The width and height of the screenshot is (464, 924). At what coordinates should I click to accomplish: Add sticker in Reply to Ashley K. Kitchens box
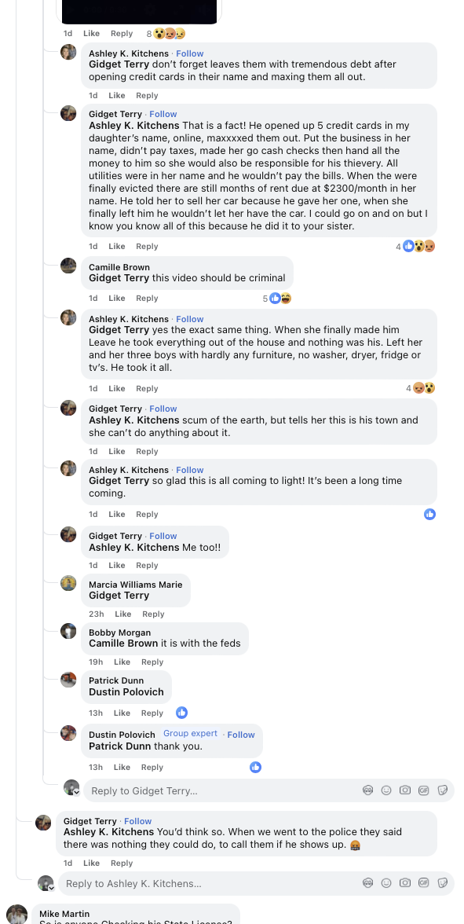point(443,883)
